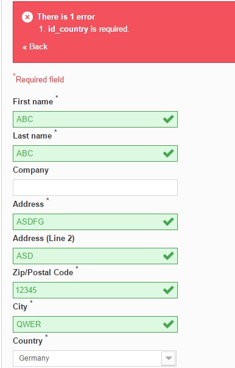Click the City field containing QWER

click(x=95, y=324)
